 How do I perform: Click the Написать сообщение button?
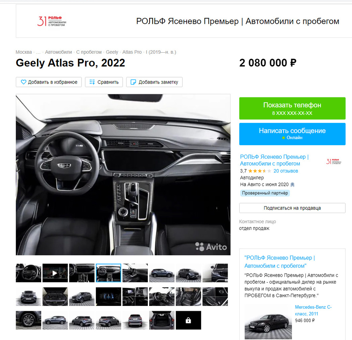[x=292, y=134]
